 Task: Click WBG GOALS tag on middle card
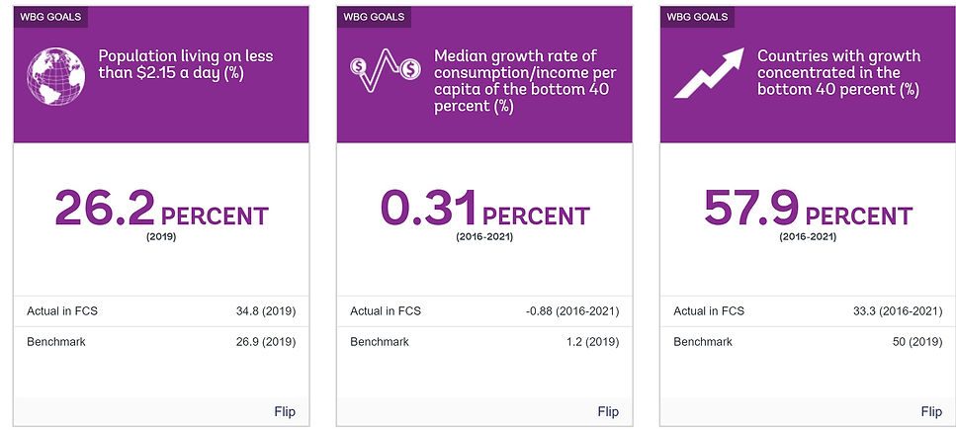(x=374, y=17)
